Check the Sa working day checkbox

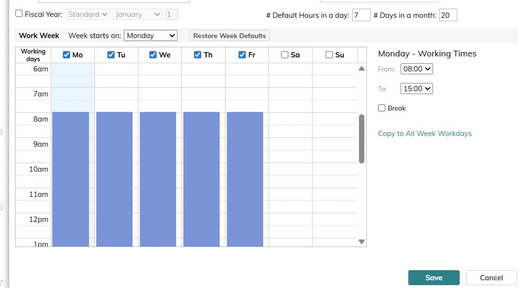pos(284,55)
